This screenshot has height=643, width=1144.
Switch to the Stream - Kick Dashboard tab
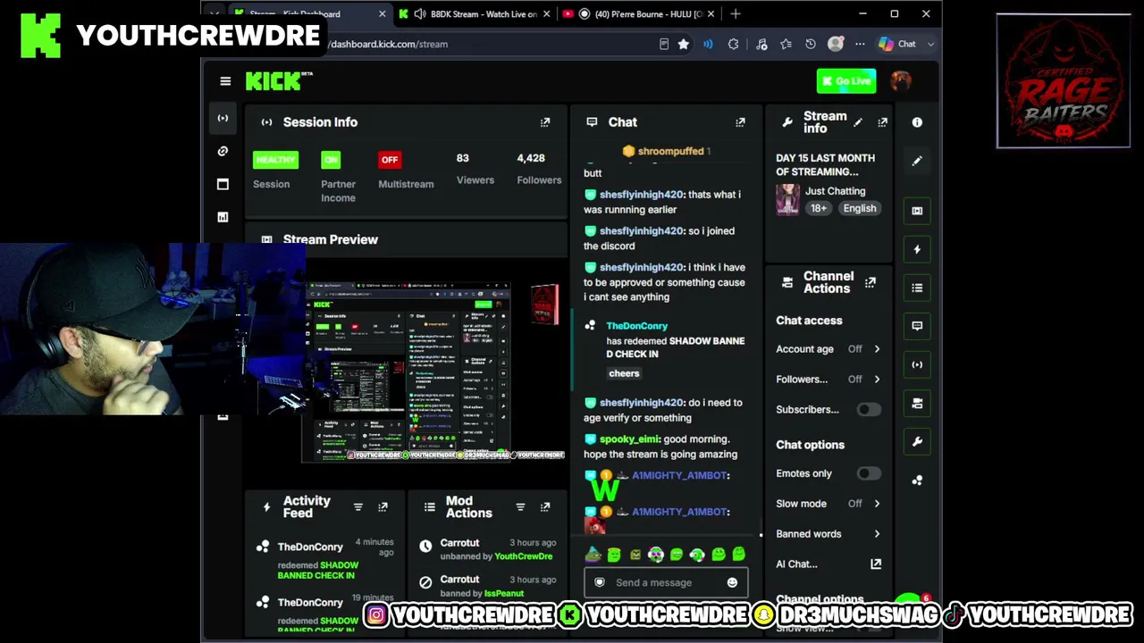[x=311, y=13]
